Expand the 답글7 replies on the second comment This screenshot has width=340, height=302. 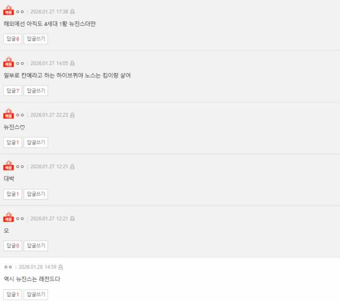click(x=13, y=91)
